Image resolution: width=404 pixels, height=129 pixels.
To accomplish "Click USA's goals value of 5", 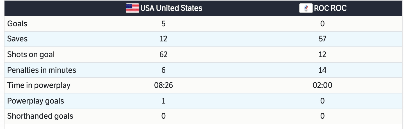I will (163, 24).
